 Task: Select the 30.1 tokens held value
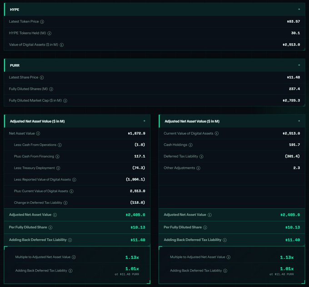[296, 33]
